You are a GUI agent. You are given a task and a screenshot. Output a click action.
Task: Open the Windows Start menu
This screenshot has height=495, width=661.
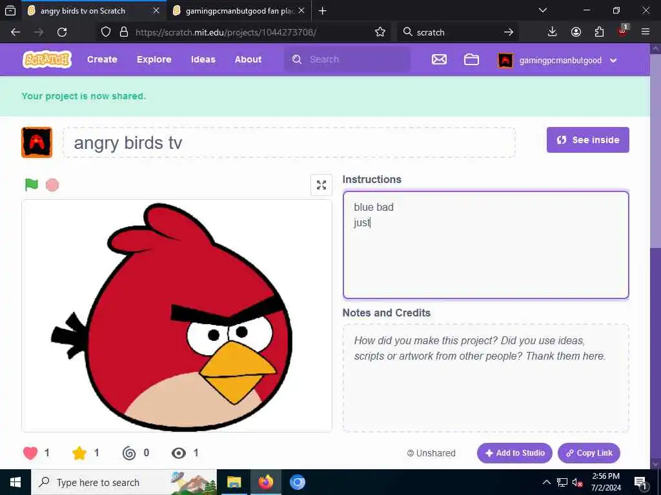point(15,482)
